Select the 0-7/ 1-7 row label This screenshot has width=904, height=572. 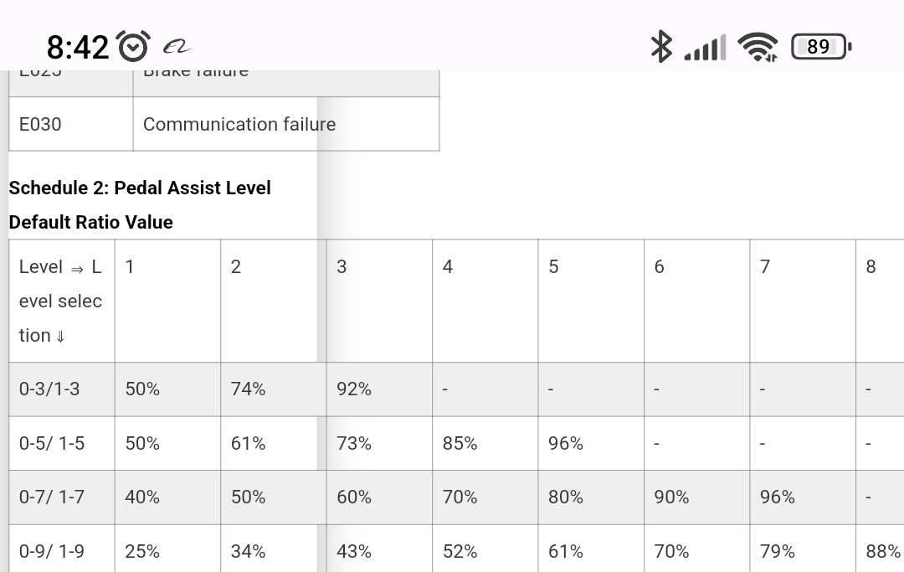pos(62,497)
